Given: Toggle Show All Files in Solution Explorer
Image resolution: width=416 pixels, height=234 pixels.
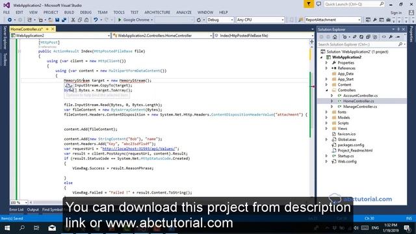Looking at the screenshot, I should tap(375, 37).
